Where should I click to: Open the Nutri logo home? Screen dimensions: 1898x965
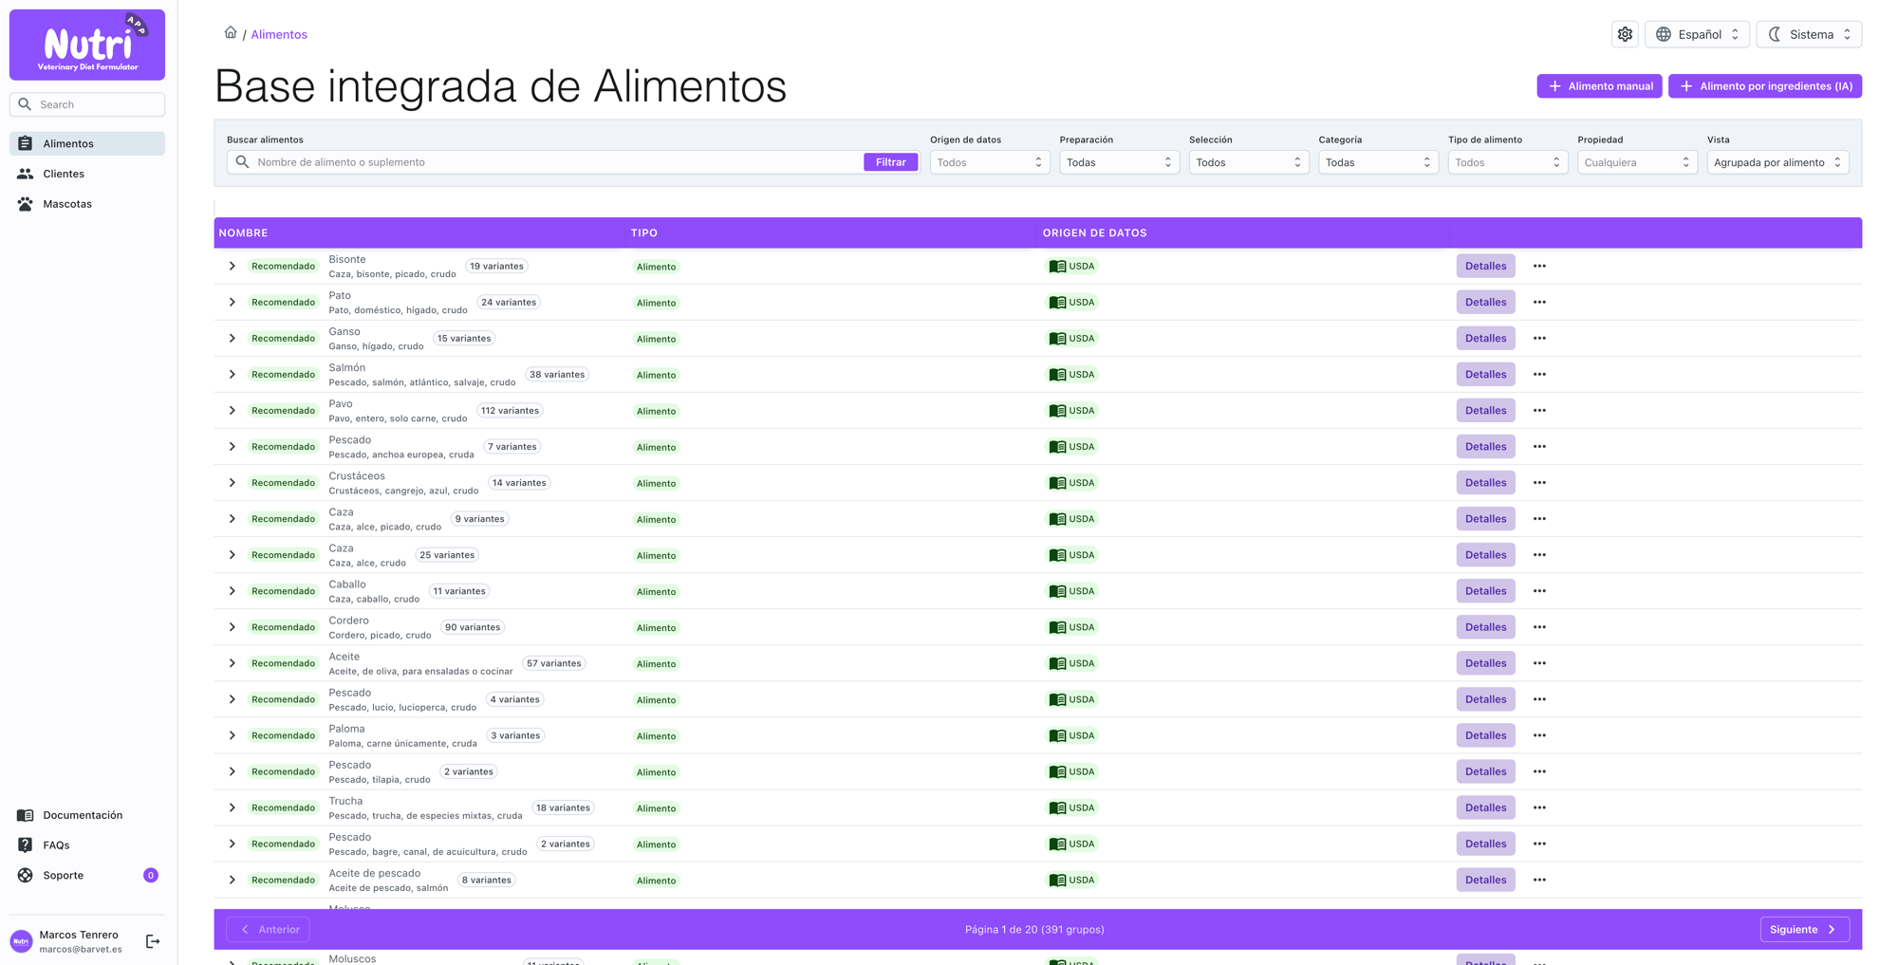click(x=87, y=45)
